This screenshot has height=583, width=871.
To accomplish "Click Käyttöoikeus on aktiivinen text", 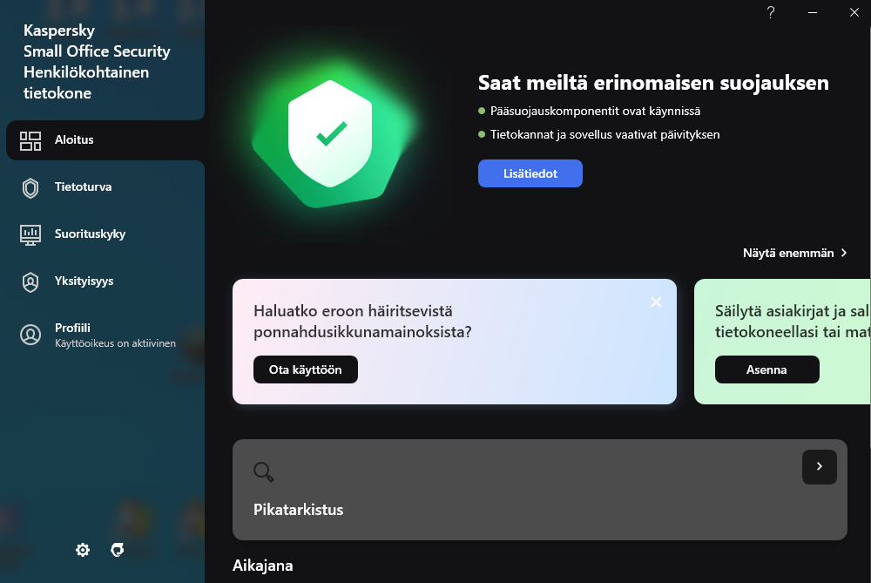I will (x=115, y=343).
